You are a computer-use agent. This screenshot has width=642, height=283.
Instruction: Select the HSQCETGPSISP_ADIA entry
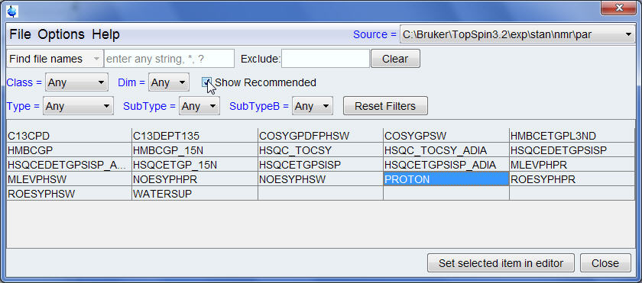click(446, 165)
